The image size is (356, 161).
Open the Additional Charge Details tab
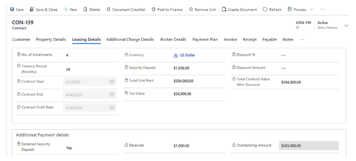tap(130, 39)
